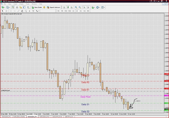Image resolution: width=169 pixels, height=118 pixels.
Task: Open the Charts menu
Action: [21, 4]
